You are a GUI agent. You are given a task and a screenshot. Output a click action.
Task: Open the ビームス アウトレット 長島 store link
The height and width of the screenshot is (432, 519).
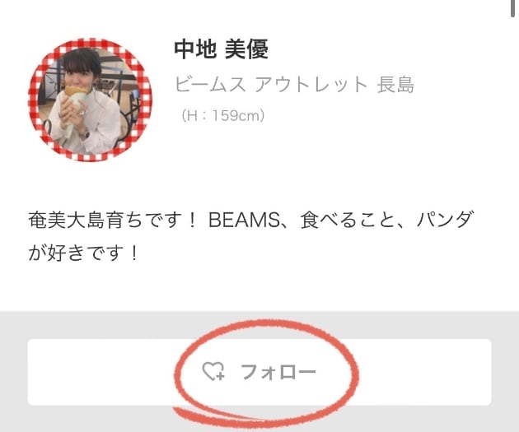(294, 85)
